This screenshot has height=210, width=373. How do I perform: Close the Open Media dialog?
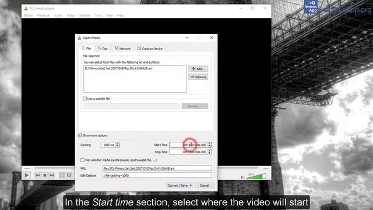[x=211, y=38]
